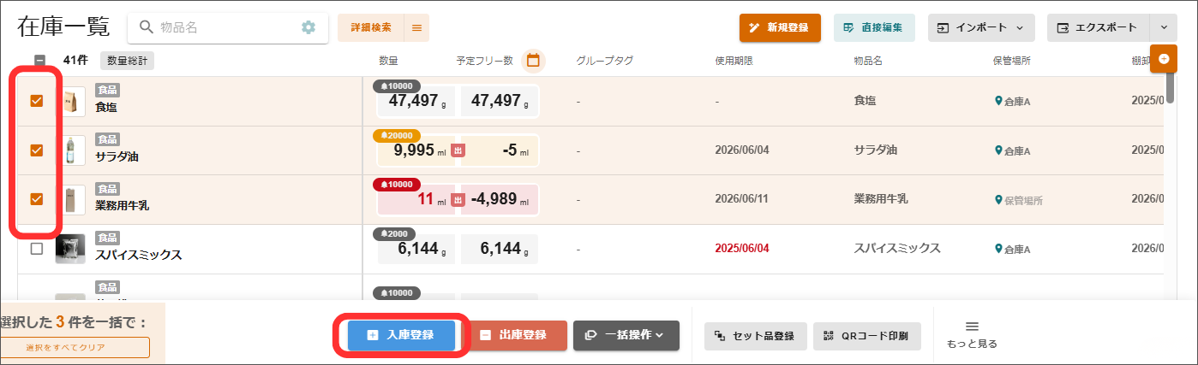Toggle the select-all header checkbox
The height and width of the screenshot is (365, 1198).
[x=39, y=61]
